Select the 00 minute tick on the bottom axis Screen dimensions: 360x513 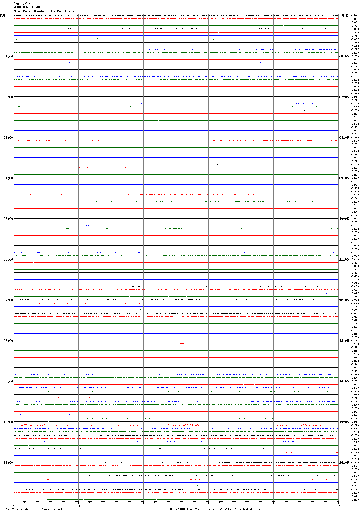click(14, 506)
